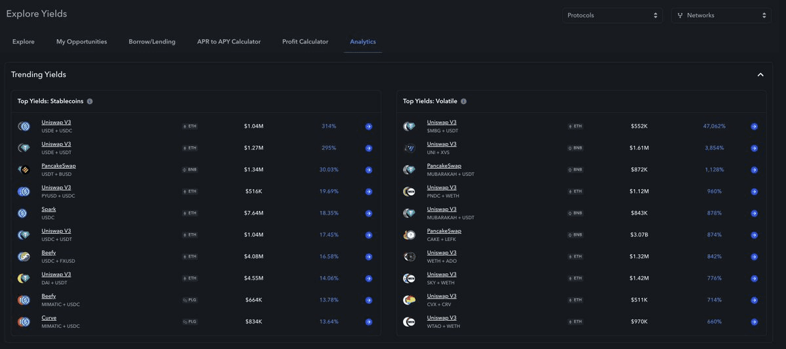Viewport: 786px width, 349px height.
Task: Open arrow icon for SMBG + USDT row
Action: (754, 126)
